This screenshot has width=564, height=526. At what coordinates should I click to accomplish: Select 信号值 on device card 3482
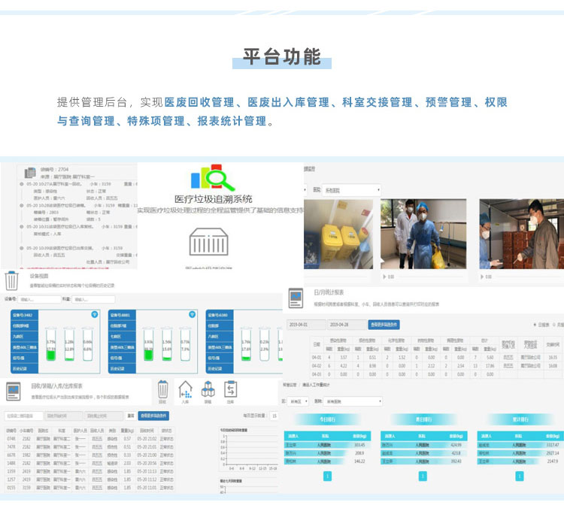pos(25,358)
